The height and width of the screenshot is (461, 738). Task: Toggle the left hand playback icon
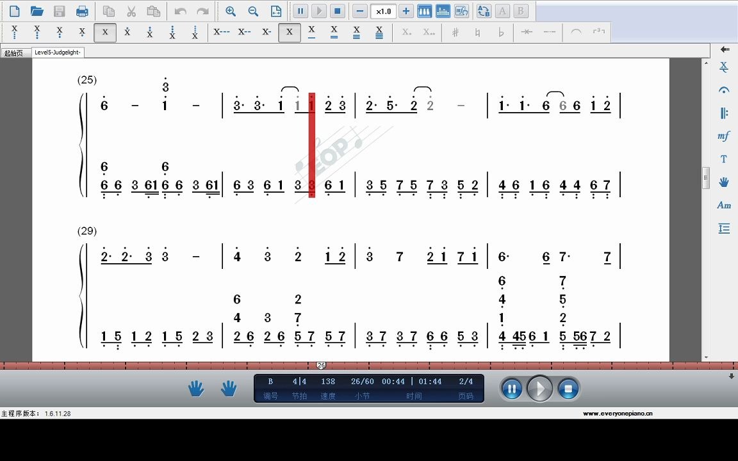tap(196, 389)
